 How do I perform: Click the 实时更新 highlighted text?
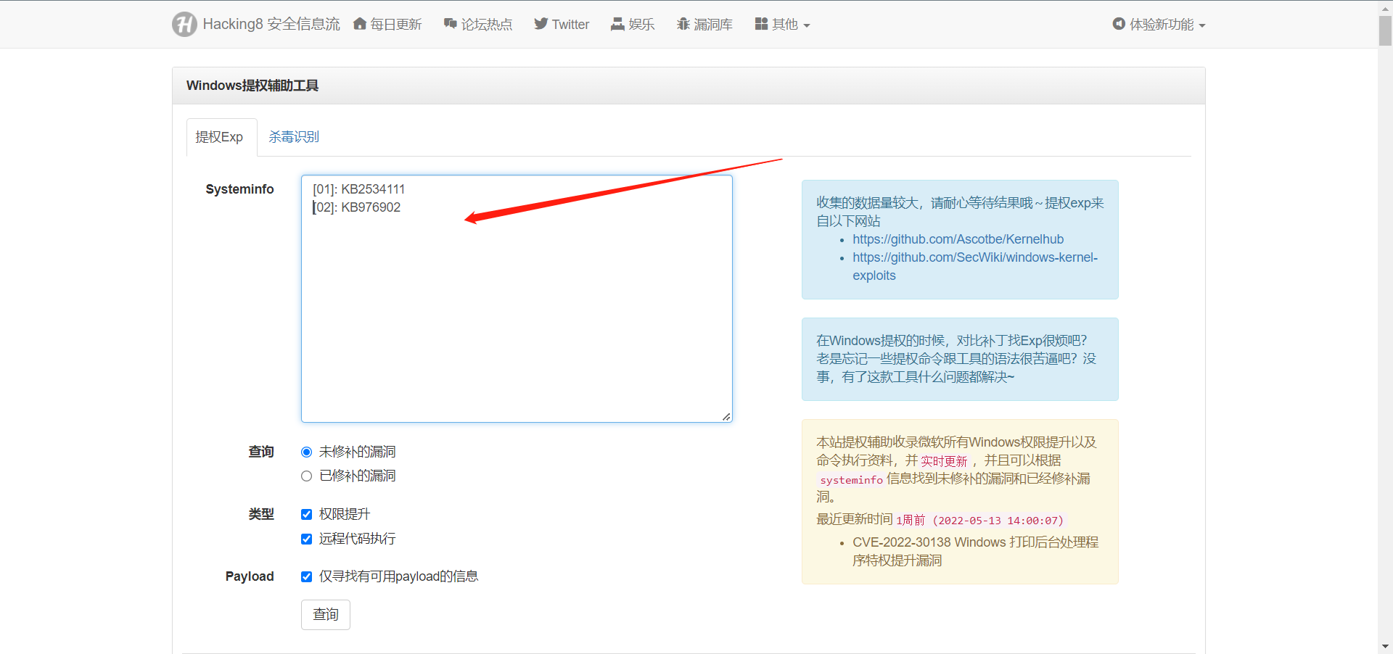click(x=944, y=461)
